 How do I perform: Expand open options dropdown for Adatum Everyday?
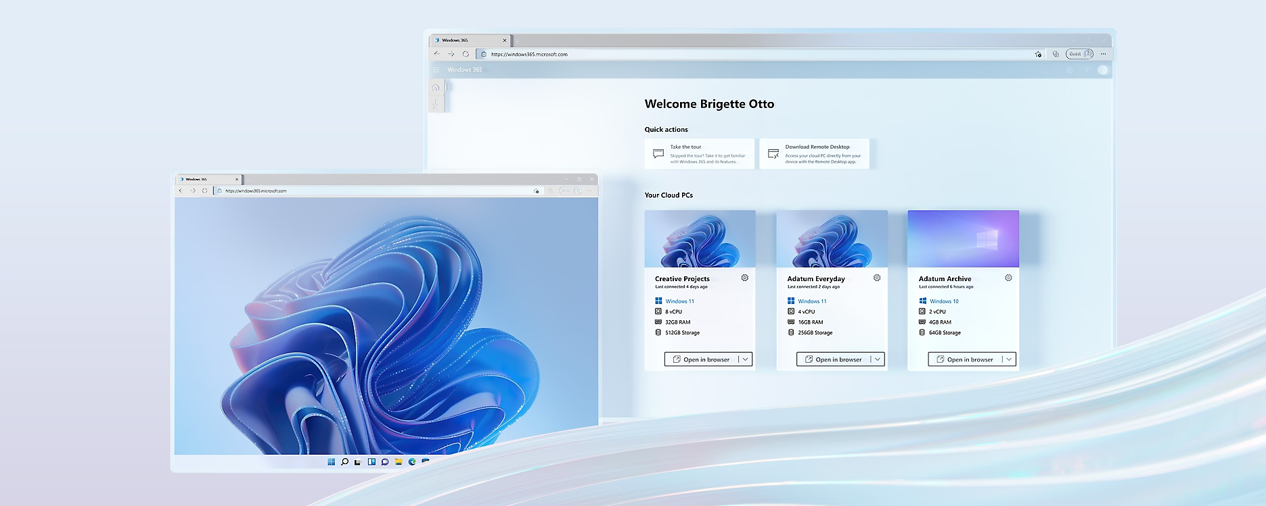[878, 359]
